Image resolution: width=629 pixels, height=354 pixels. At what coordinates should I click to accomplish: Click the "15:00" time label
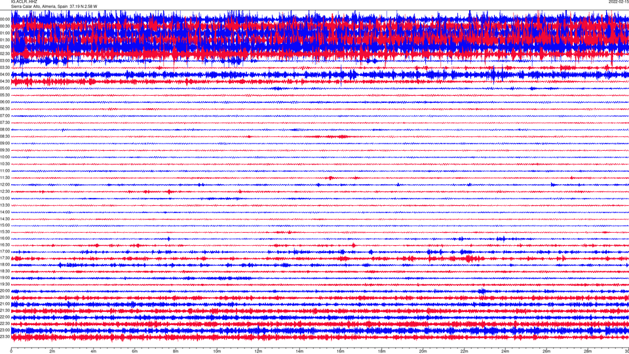tap(5, 225)
